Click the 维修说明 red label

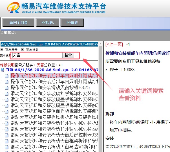[x=7, y=65]
